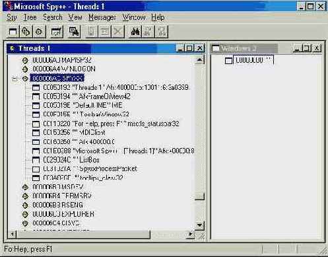Open the Threads view toolbar icon
The height and width of the screenshot is (257, 328).
(39, 32)
